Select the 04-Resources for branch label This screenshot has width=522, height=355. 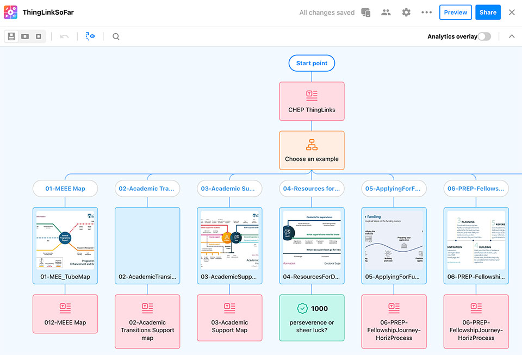(x=312, y=189)
